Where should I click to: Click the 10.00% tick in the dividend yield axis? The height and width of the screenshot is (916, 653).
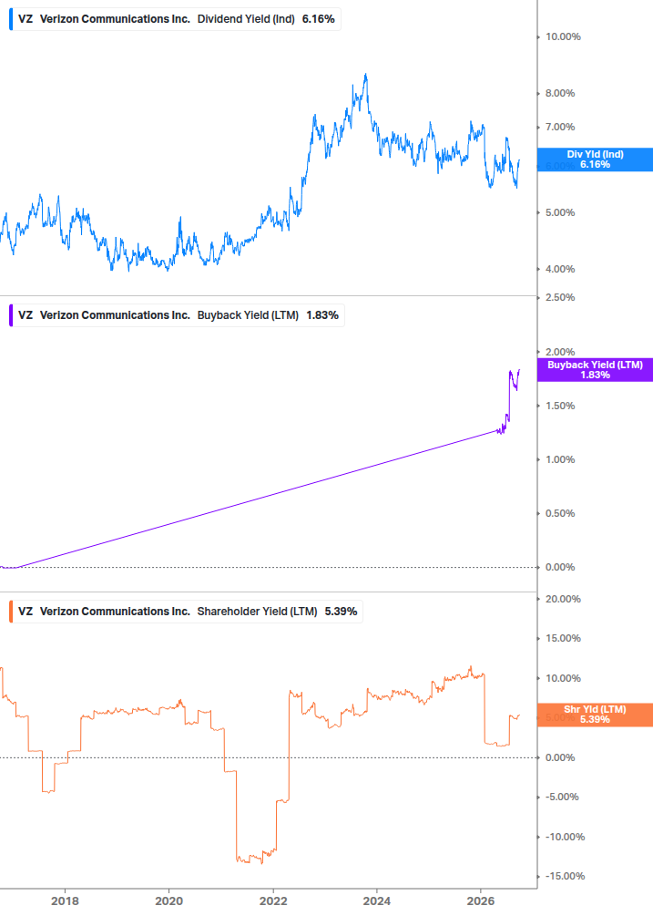pyautogui.click(x=563, y=36)
